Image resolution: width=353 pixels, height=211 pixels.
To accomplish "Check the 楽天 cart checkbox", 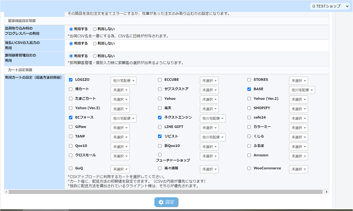I will pos(160,108).
